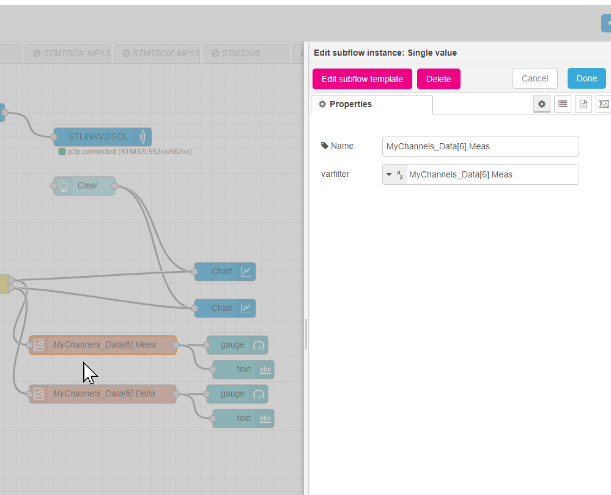Open the node list panel icon
Viewport: 611px width, 495px height.
point(563,104)
